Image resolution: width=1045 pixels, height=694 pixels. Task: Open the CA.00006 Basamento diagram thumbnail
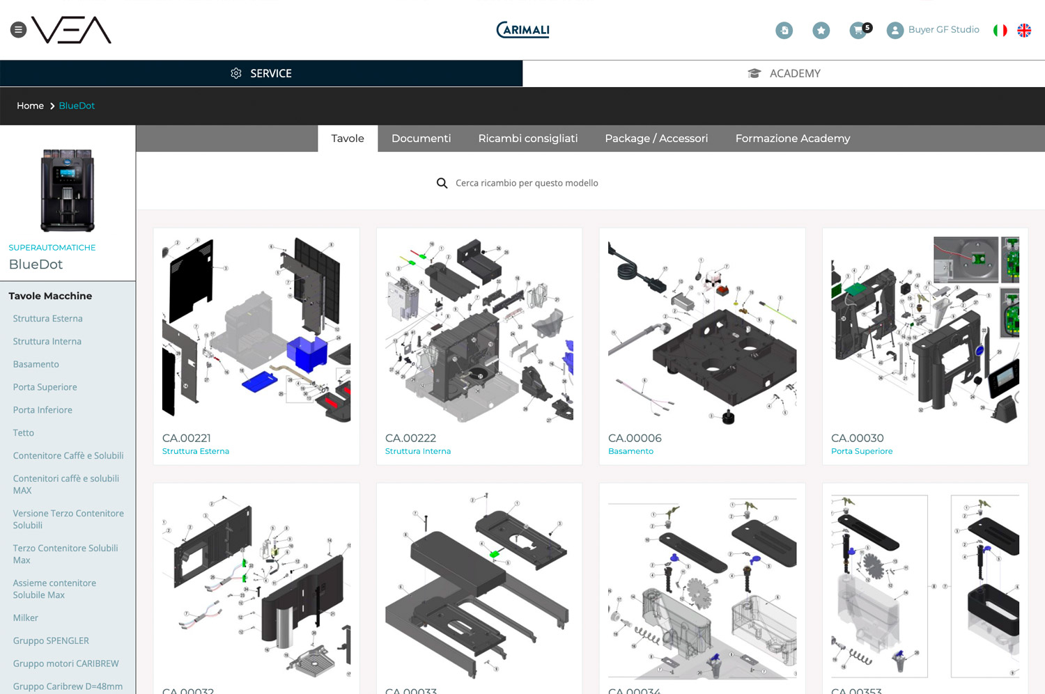[702, 330]
